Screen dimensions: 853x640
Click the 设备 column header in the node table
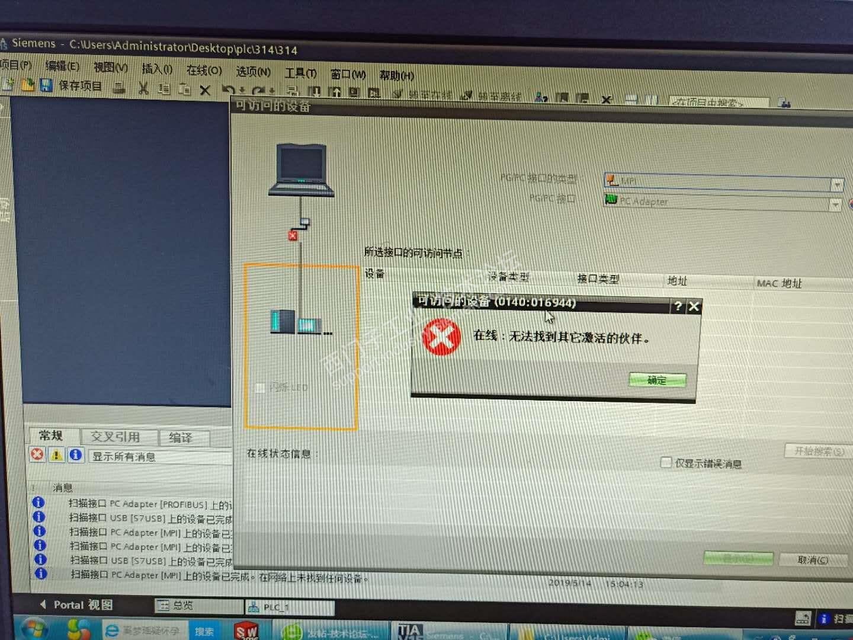374,274
